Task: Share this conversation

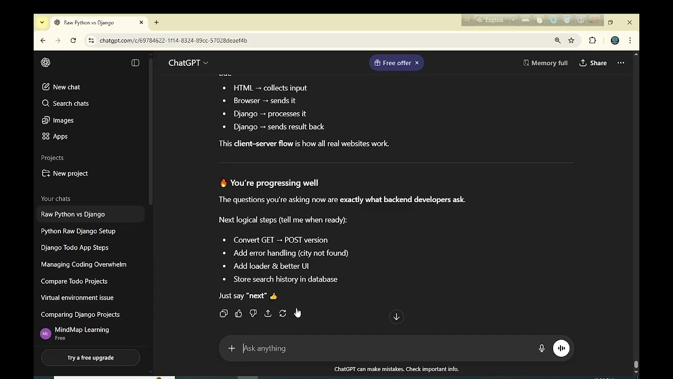Action: coord(593,63)
